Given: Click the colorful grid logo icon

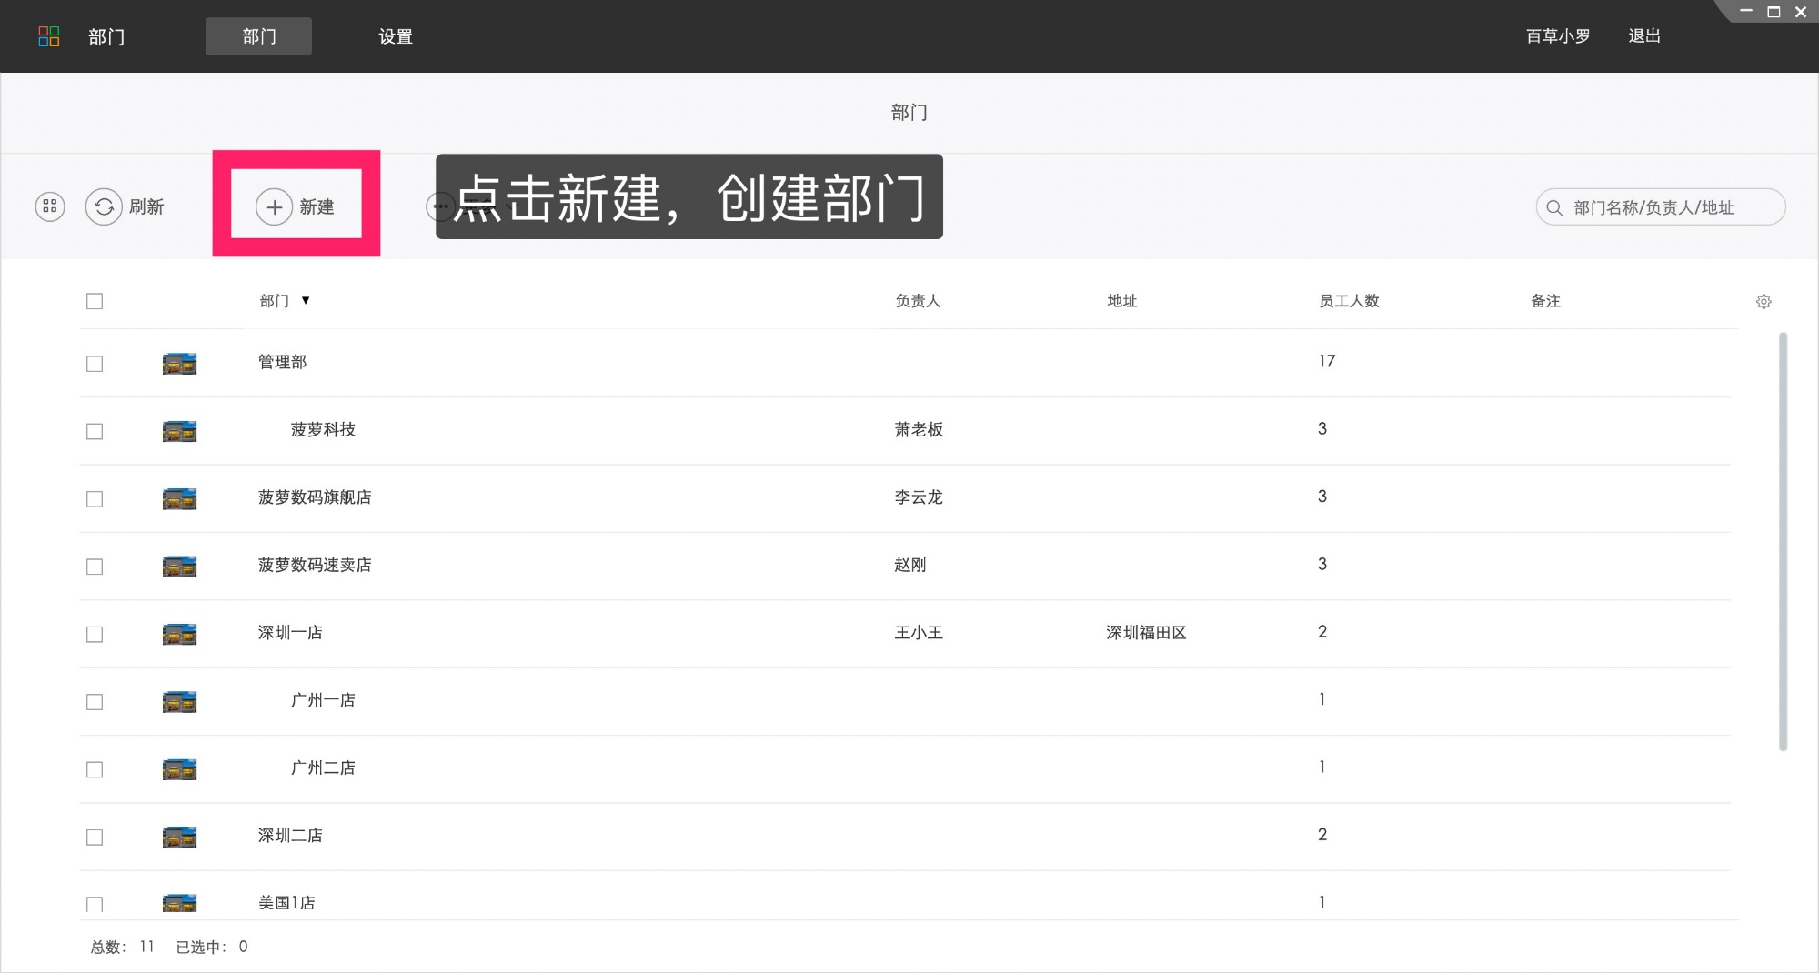Looking at the screenshot, I should pyautogui.click(x=50, y=35).
